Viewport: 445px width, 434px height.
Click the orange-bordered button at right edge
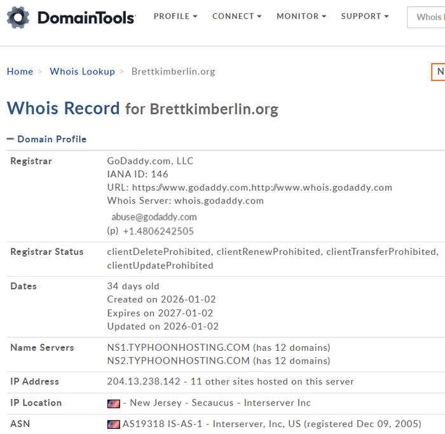(x=439, y=72)
